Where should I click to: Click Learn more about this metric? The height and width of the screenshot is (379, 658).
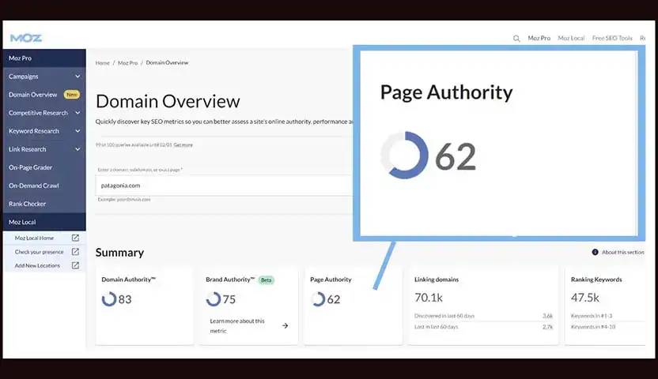coord(237,326)
